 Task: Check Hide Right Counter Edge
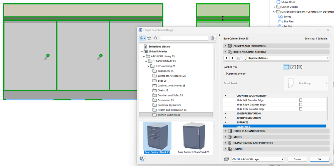pos(301,105)
